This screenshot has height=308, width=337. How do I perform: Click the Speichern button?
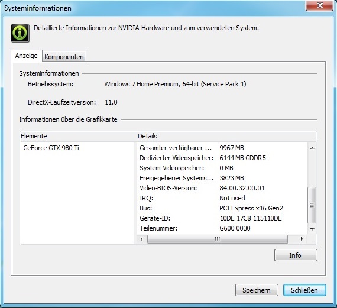[257, 290]
